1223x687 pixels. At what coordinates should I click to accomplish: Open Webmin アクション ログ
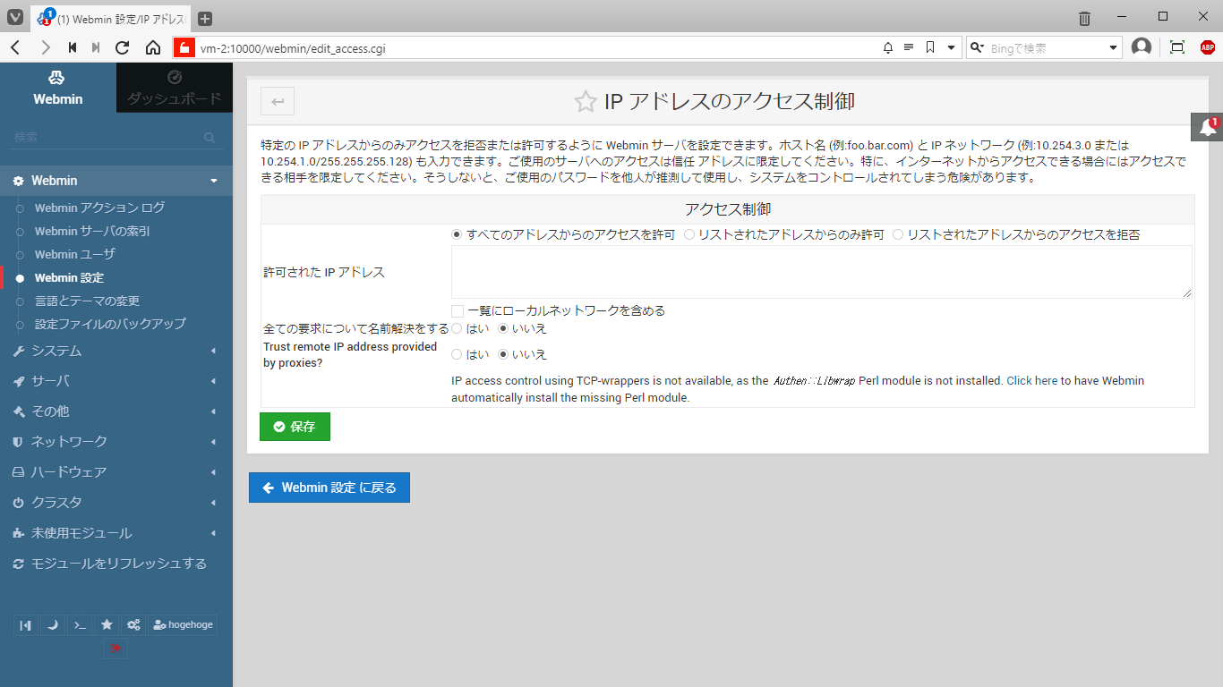click(x=99, y=208)
